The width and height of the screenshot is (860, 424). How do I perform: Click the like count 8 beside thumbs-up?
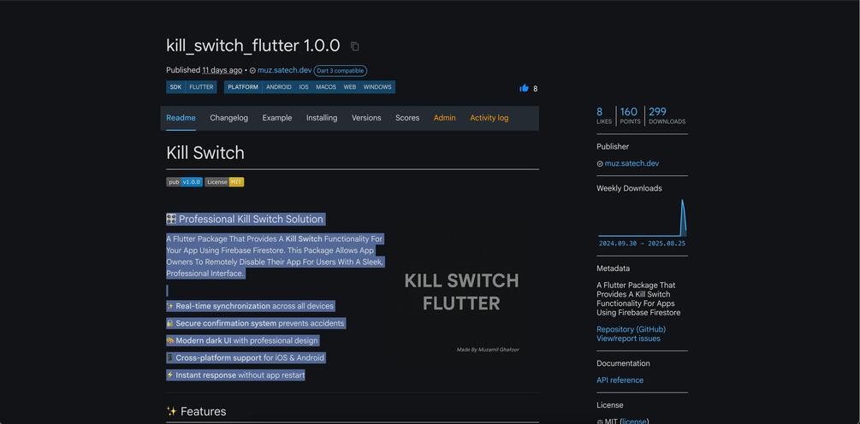536,89
